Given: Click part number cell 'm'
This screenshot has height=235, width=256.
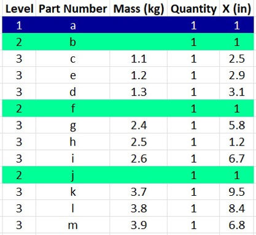Looking at the screenshot, I should [72, 225].
